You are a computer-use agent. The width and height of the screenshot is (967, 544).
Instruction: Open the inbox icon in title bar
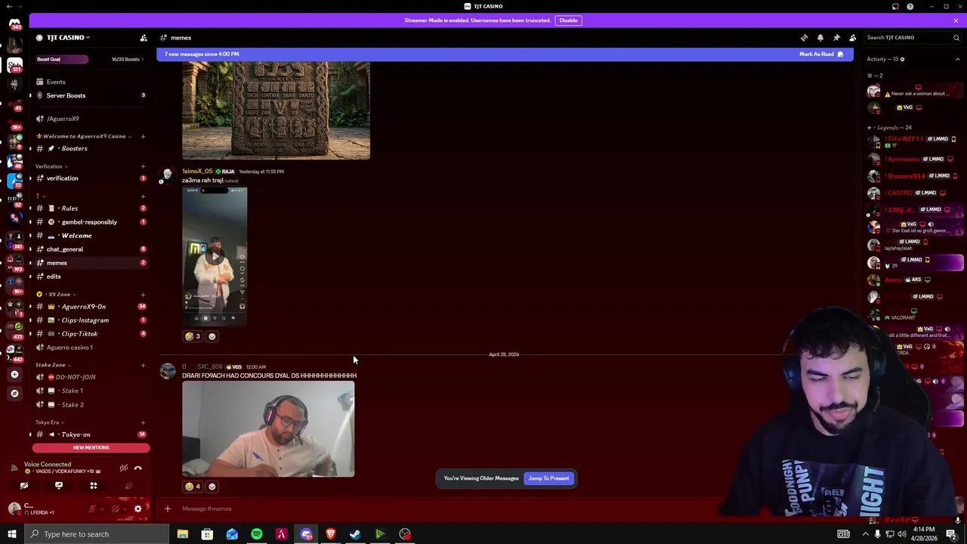(x=895, y=7)
